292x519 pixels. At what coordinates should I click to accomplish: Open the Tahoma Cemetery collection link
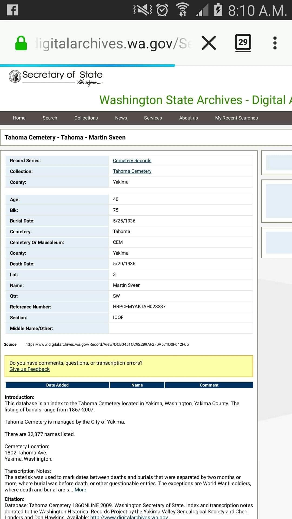click(132, 171)
